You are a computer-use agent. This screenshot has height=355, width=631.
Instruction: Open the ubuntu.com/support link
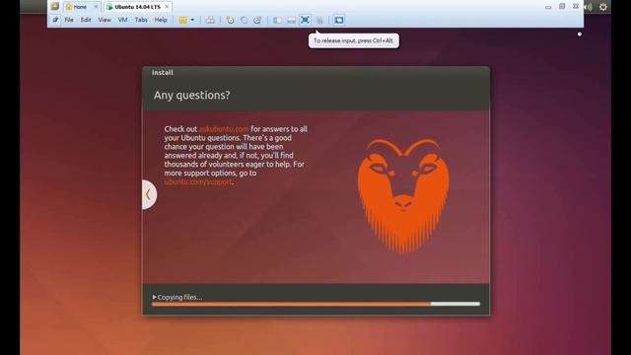click(x=198, y=181)
